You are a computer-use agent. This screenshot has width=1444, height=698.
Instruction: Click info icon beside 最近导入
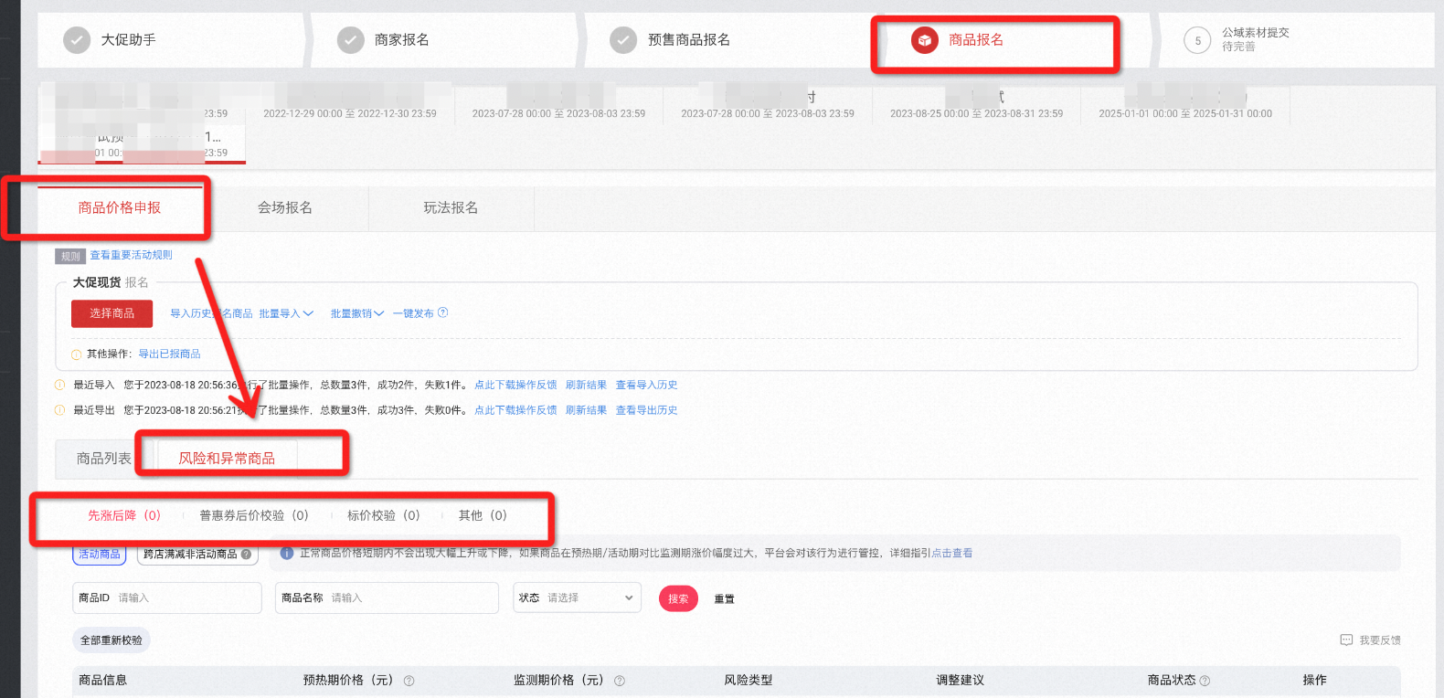click(60, 385)
